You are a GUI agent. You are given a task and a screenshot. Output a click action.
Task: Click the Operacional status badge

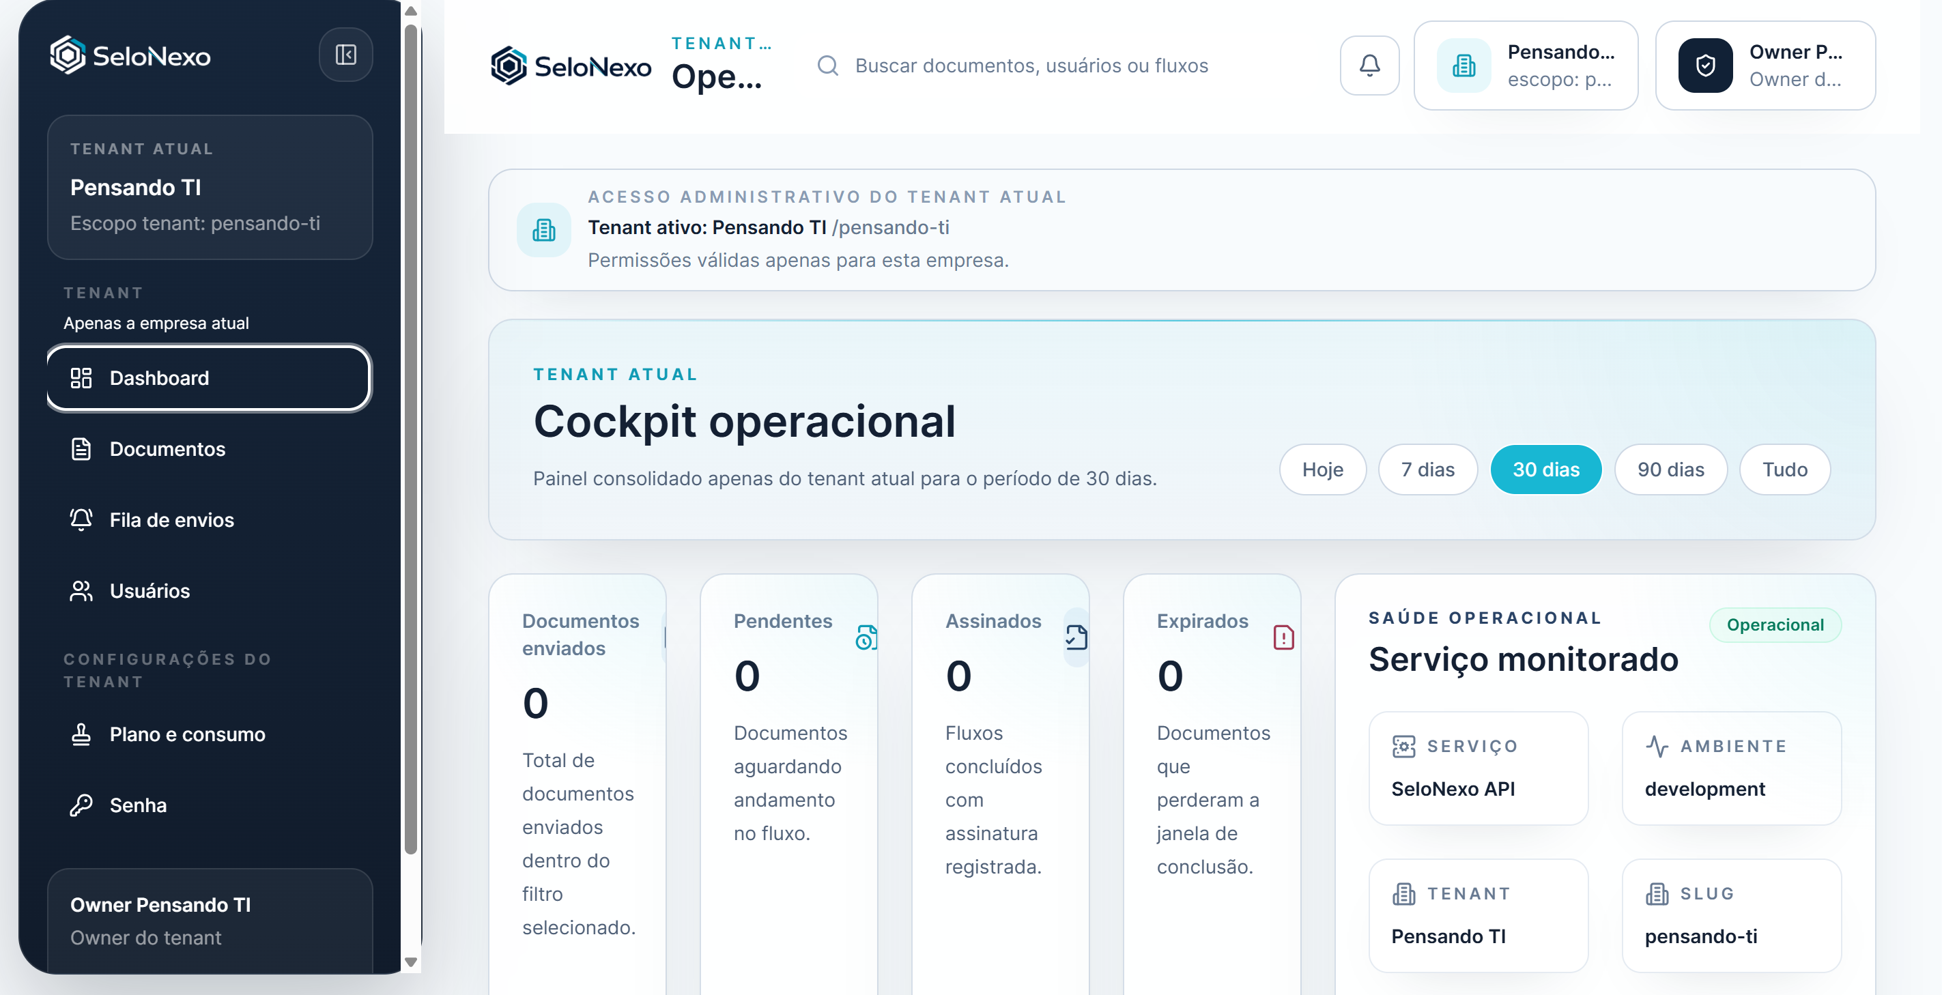pyautogui.click(x=1775, y=625)
